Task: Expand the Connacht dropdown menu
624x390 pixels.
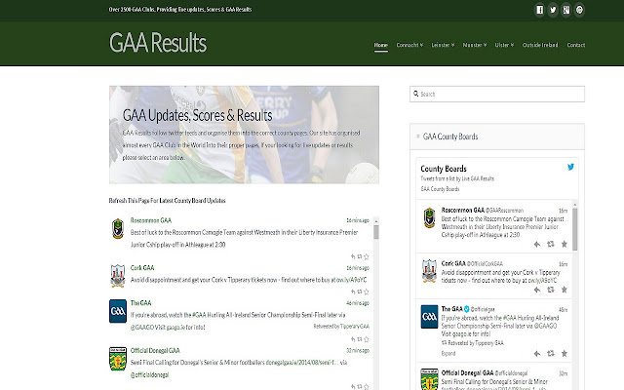Action: (x=409, y=45)
